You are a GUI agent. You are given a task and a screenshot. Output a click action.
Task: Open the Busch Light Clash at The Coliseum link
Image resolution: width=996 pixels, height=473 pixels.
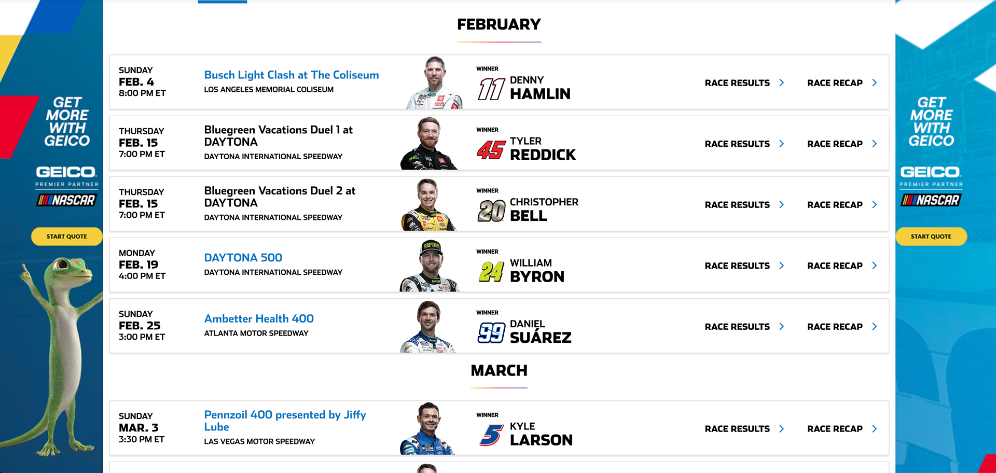coord(291,75)
